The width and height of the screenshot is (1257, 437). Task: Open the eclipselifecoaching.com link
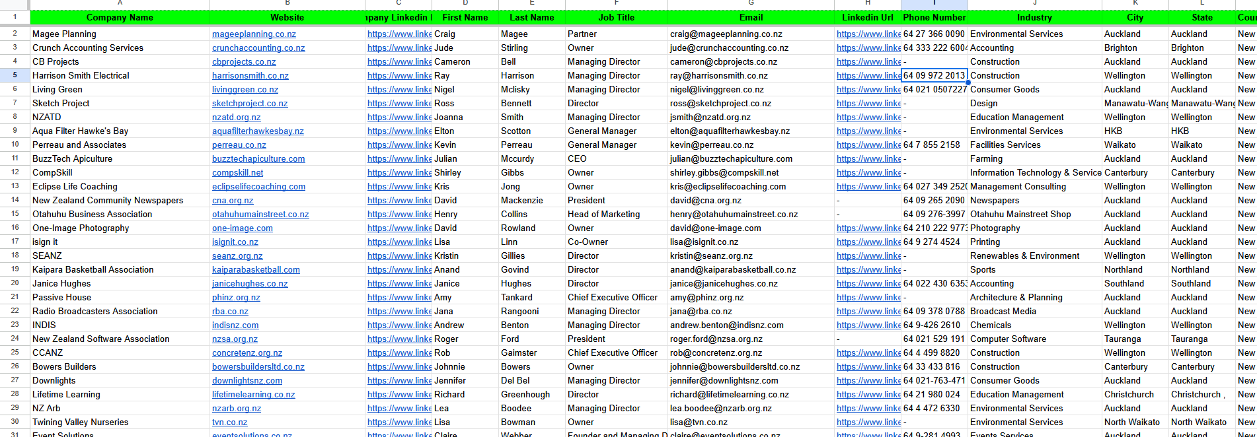click(258, 187)
